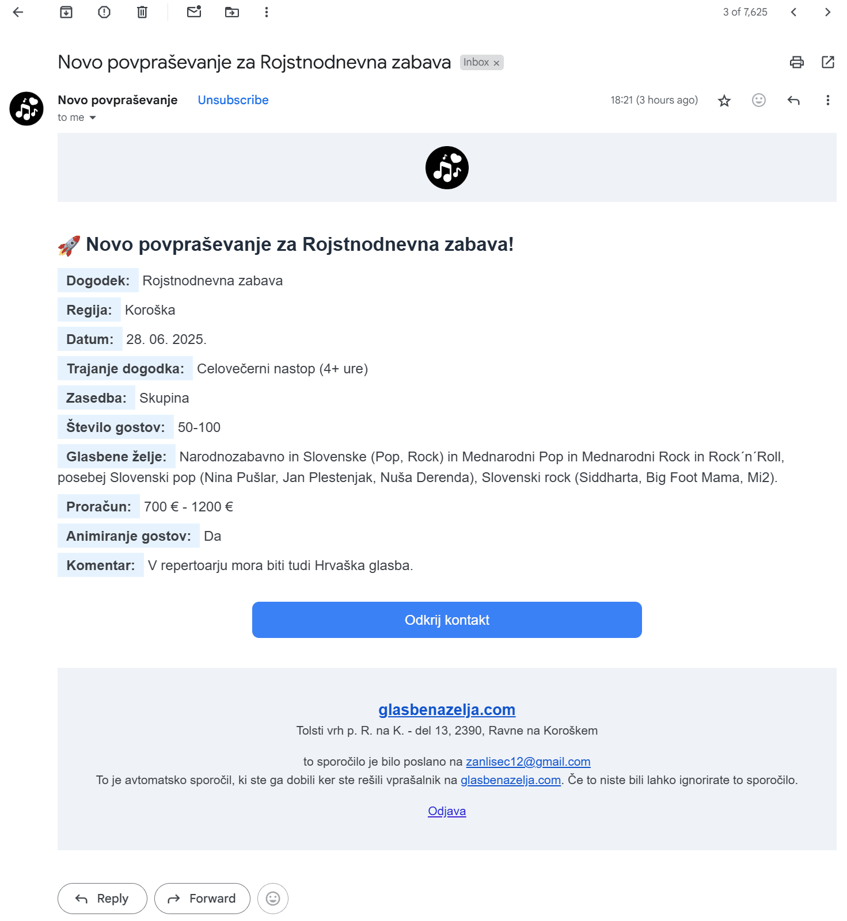Archive this email

click(66, 12)
